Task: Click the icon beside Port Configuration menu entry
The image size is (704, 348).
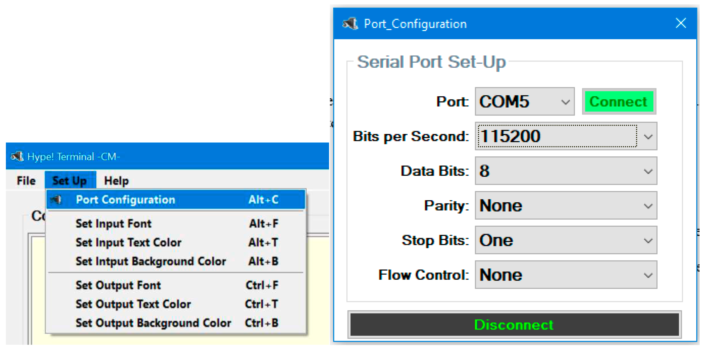Action: [x=57, y=199]
